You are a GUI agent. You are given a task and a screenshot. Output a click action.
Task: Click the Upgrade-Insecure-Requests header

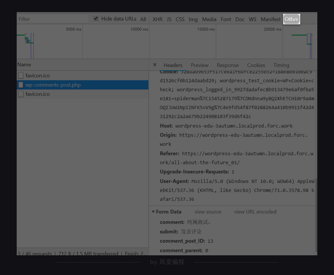point(197,172)
